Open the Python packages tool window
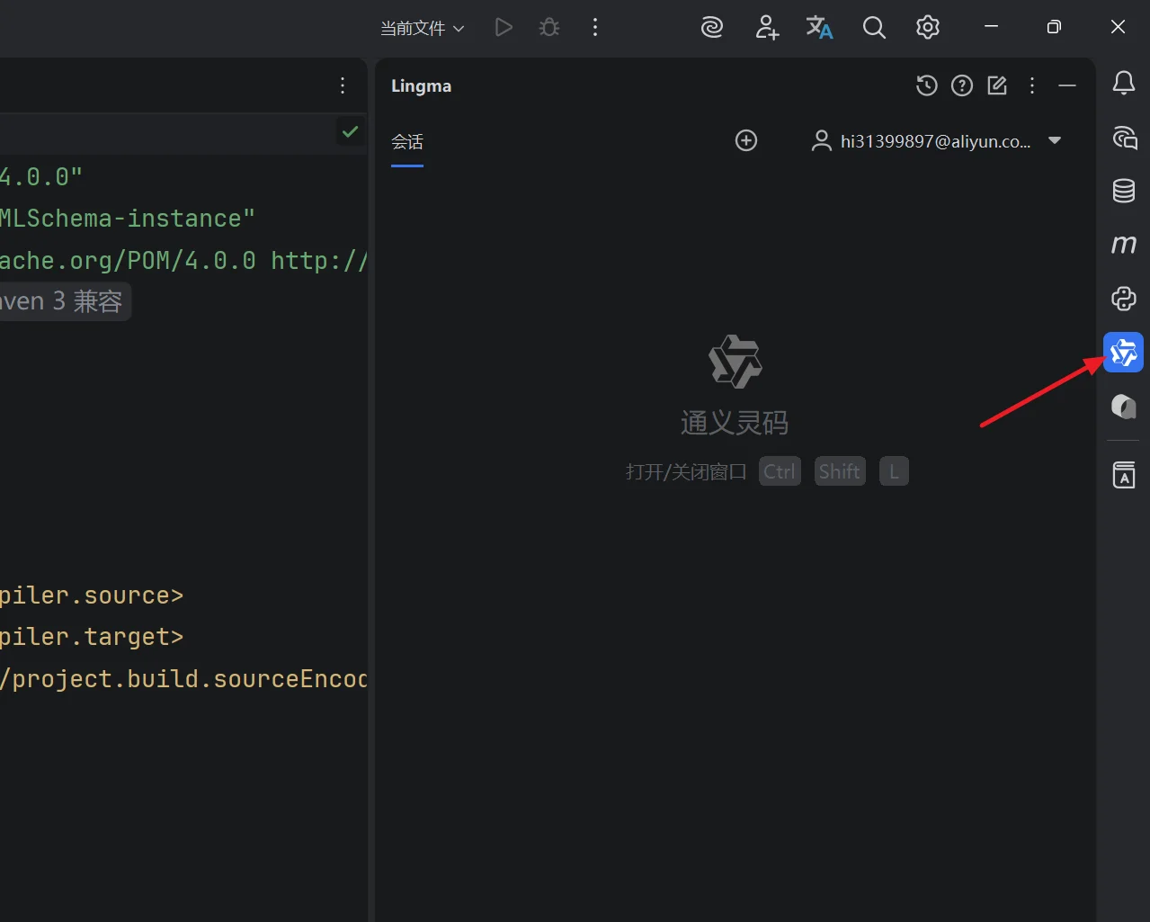1150x922 pixels. click(x=1123, y=299)
